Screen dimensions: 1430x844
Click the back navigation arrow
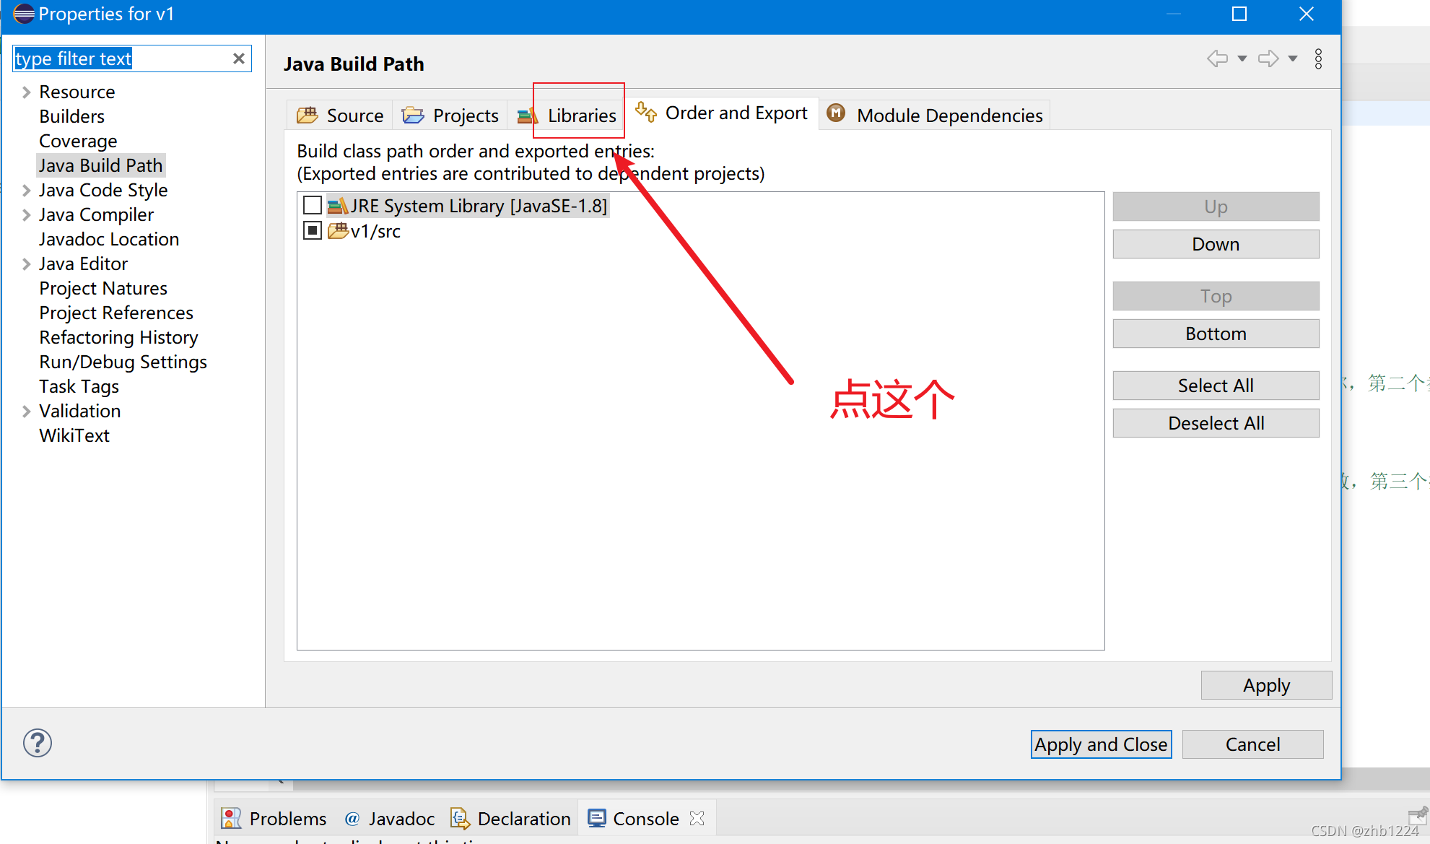[1217, 58]
